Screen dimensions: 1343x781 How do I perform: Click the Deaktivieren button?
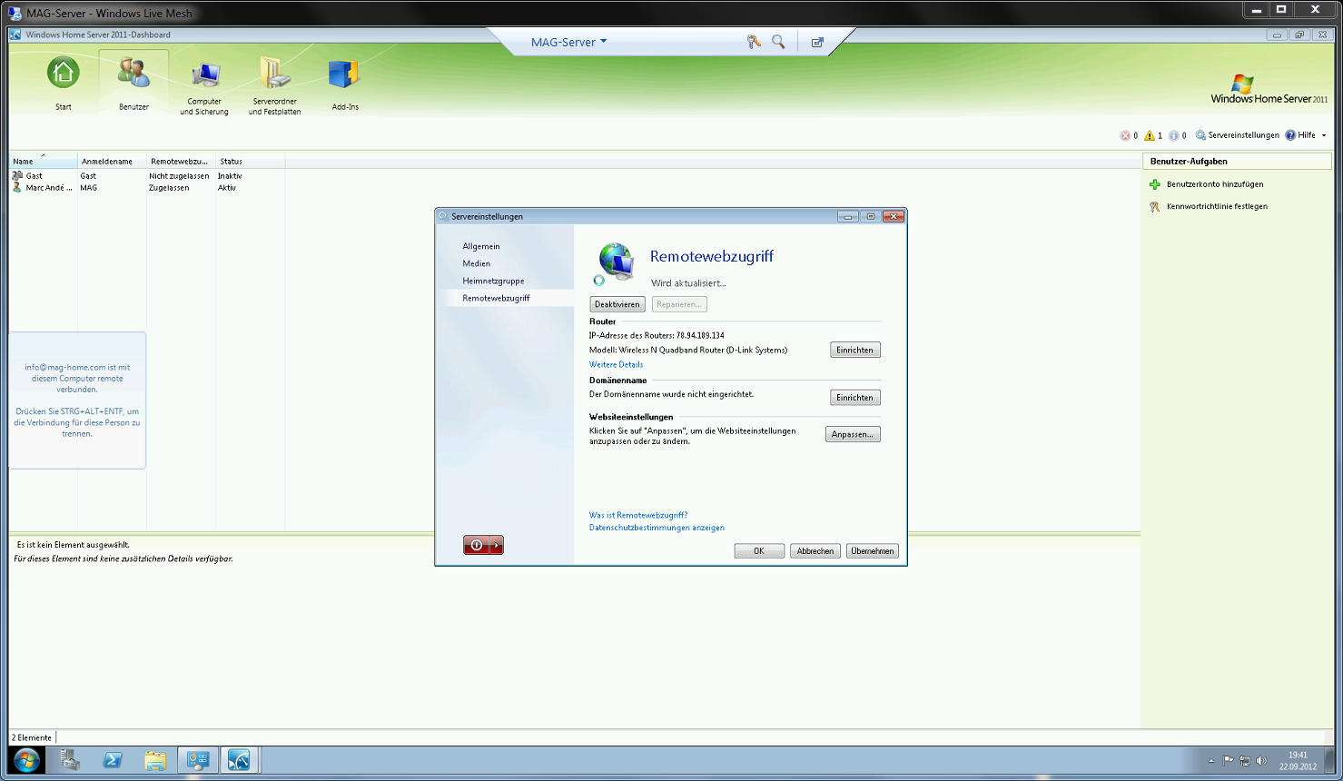click(x=617, y=304)
